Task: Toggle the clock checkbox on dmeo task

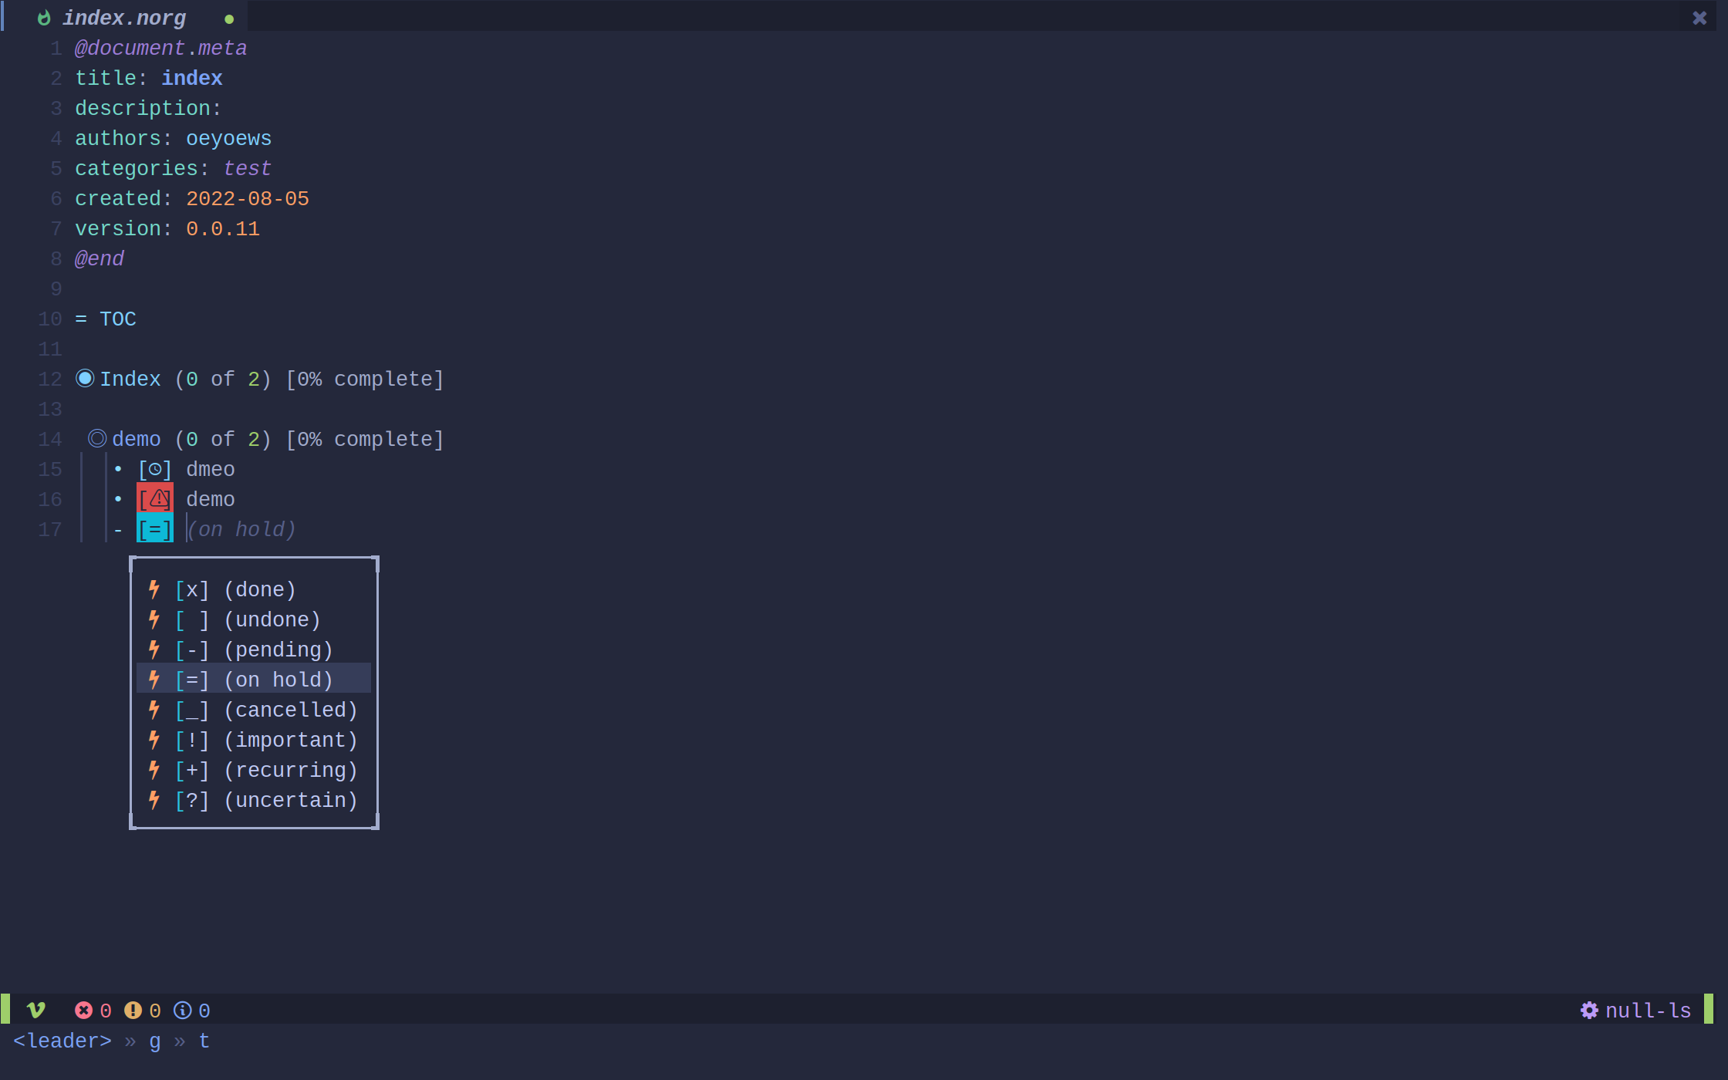Action: pyautogui.click(x=155, y=469)
